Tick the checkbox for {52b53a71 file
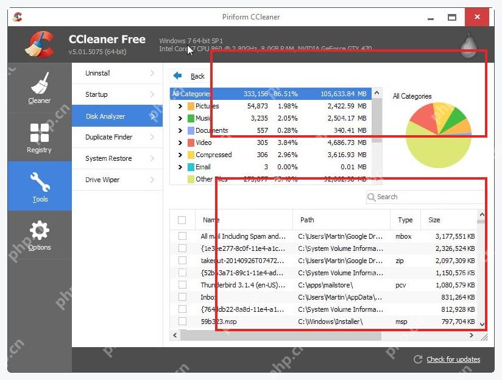 [183, 272]
